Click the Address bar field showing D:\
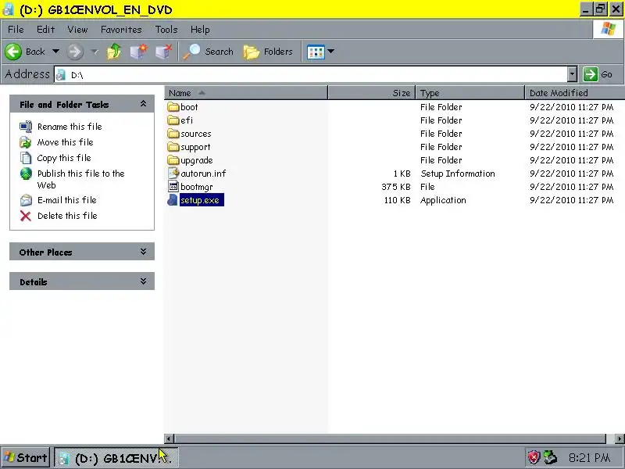The height and width of the screenshot is (469, 625). pos(311,74)
